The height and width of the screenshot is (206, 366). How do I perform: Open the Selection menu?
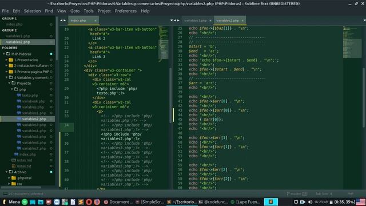pyautogui.click(x=32, y=11)
